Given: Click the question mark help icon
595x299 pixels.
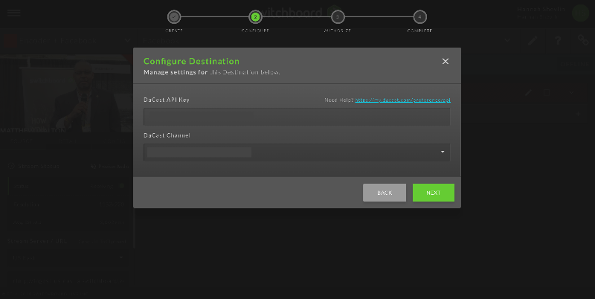Looking at the screenshot, I should pos(557,40).
